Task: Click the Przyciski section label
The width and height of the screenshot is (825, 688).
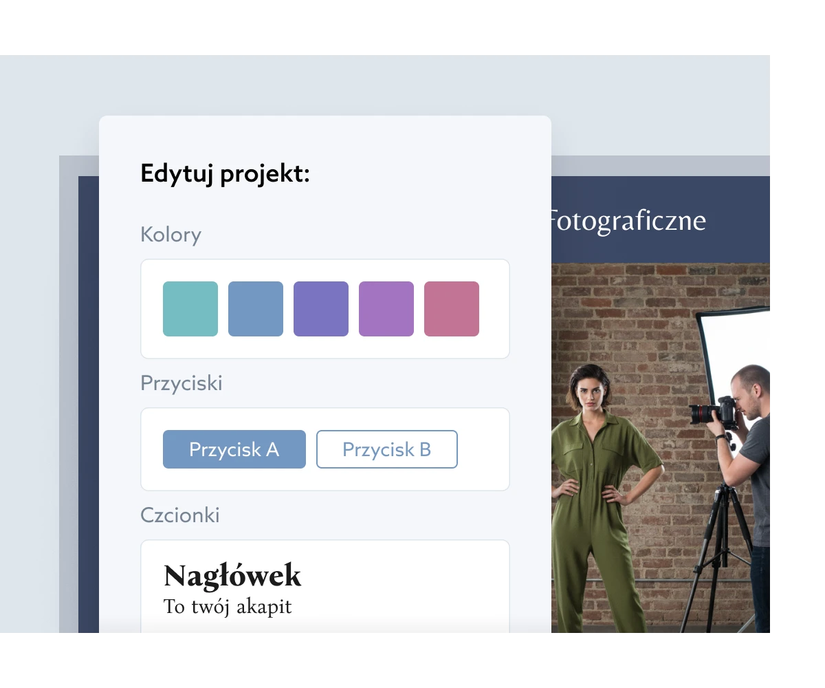Action: (181, 383)
